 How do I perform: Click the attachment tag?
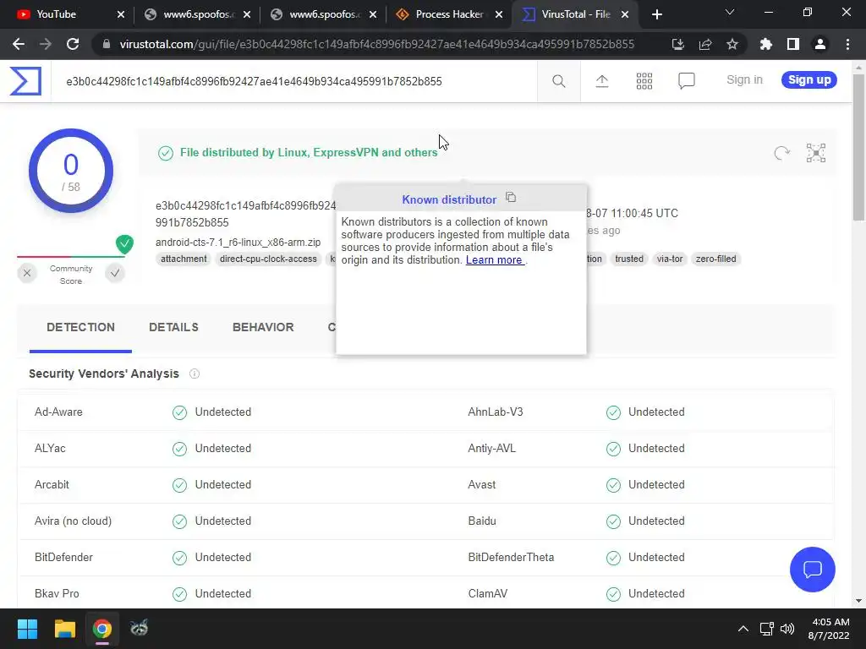pos(184,259)
